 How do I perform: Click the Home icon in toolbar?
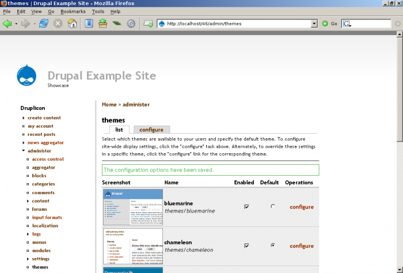pos(72,24)
